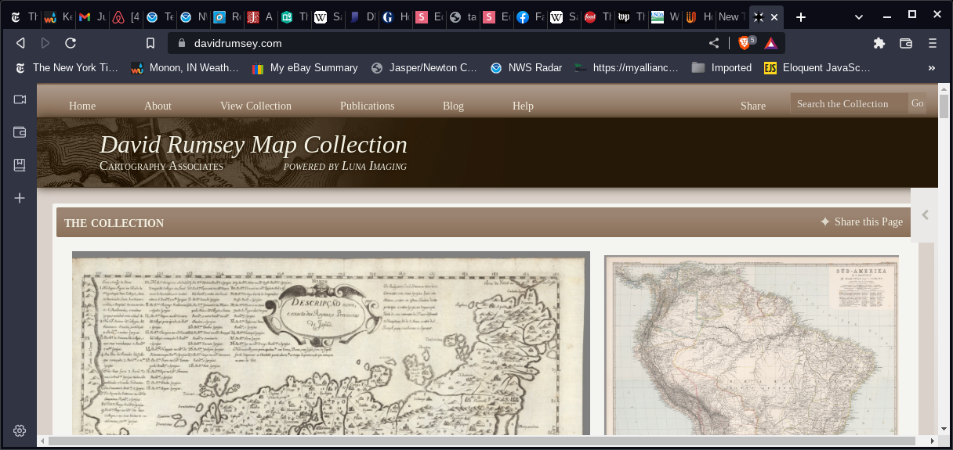The image size is (953, 450).
Task: Open the My eBay Summary bookmark
Action: pyautogui.click(x=304, y=68)
